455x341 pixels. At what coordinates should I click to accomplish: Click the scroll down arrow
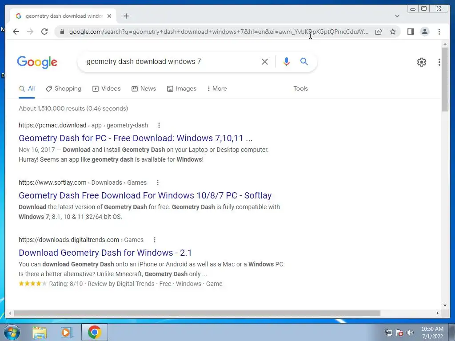point(445,305)
